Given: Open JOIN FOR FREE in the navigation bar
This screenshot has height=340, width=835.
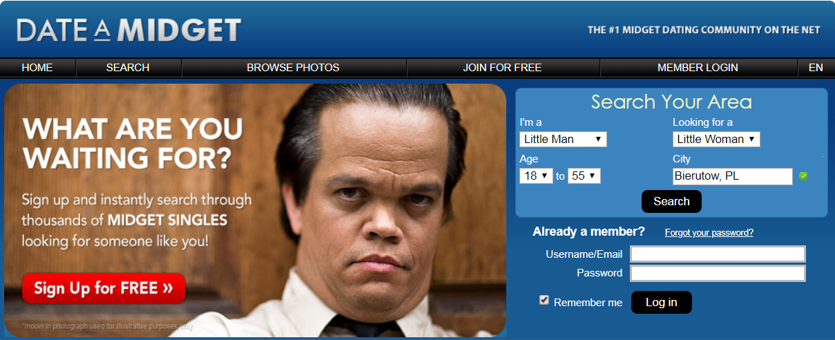Looking at the screenshot, I should tap(502, 67).
